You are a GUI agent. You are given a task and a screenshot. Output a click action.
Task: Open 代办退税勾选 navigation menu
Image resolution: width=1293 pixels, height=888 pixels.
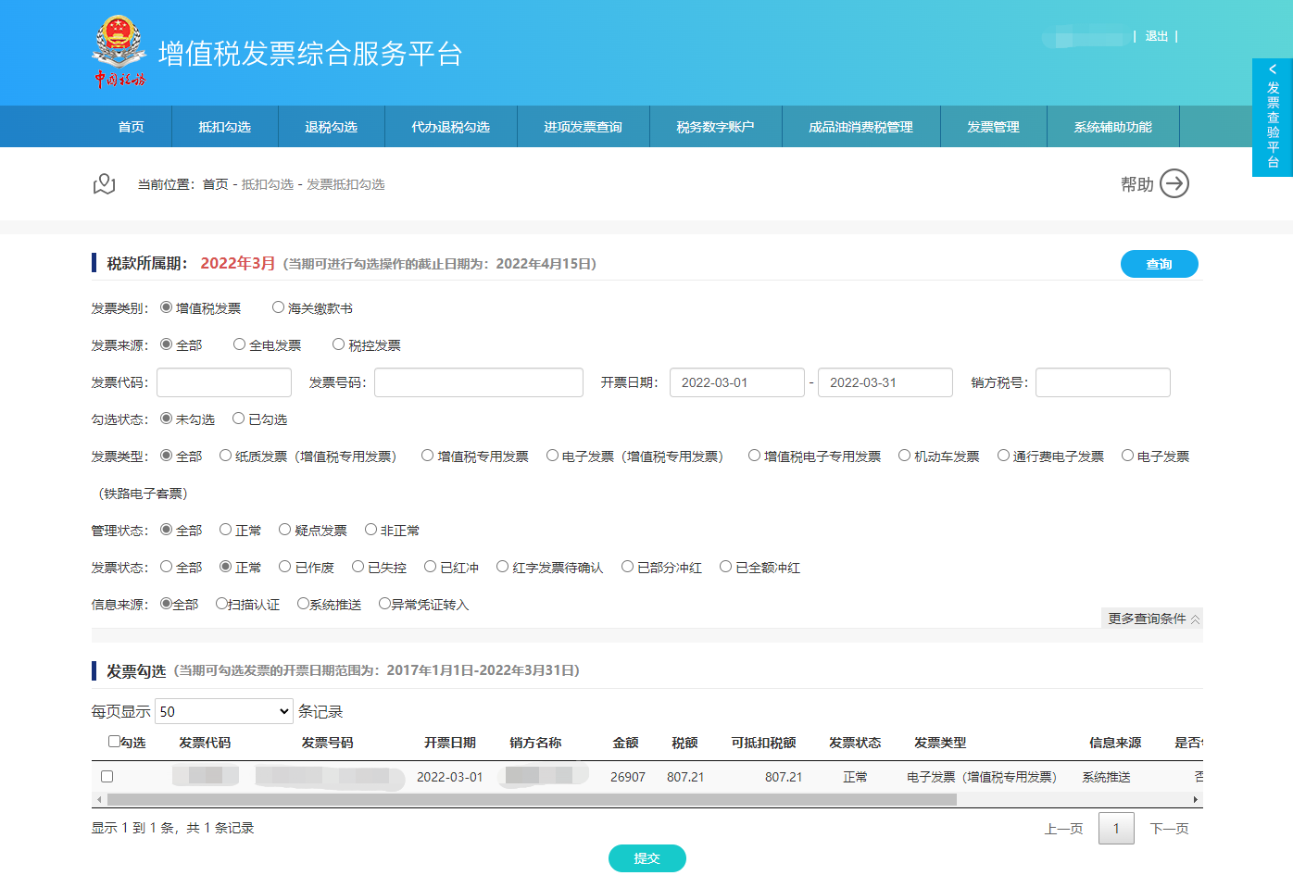coord(451,127)
